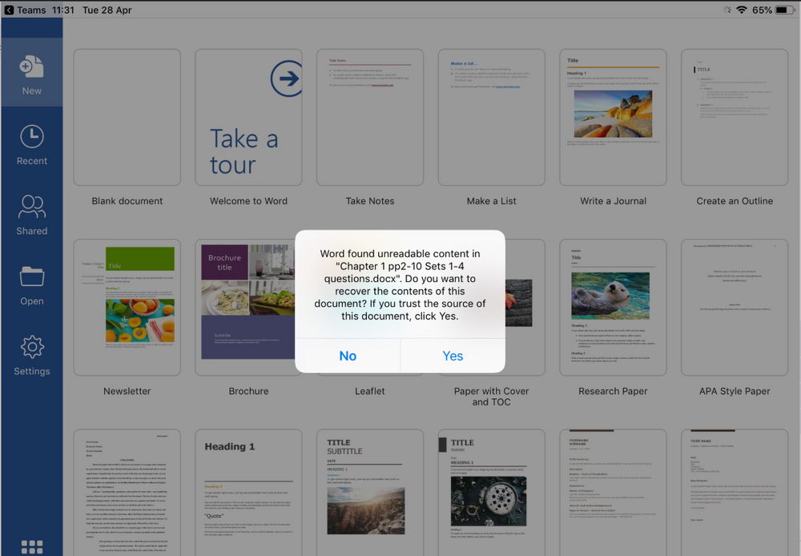Select the Shared people icon
This screenshot has width=801, height=556.
tap(32, 207)
